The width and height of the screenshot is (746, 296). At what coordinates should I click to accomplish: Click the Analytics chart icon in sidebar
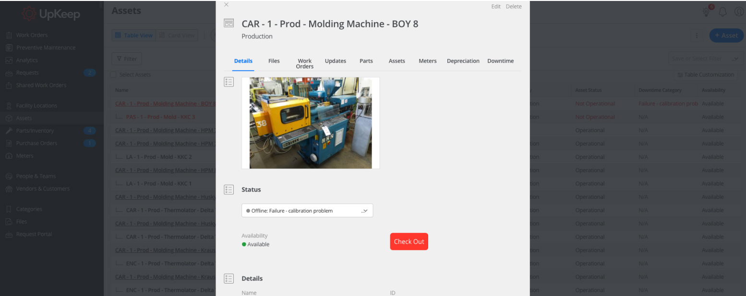(x=9, y=60)
